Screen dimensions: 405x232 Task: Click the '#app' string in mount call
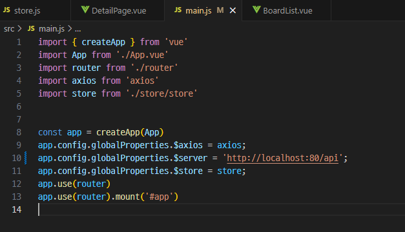(x=159, y=197)
